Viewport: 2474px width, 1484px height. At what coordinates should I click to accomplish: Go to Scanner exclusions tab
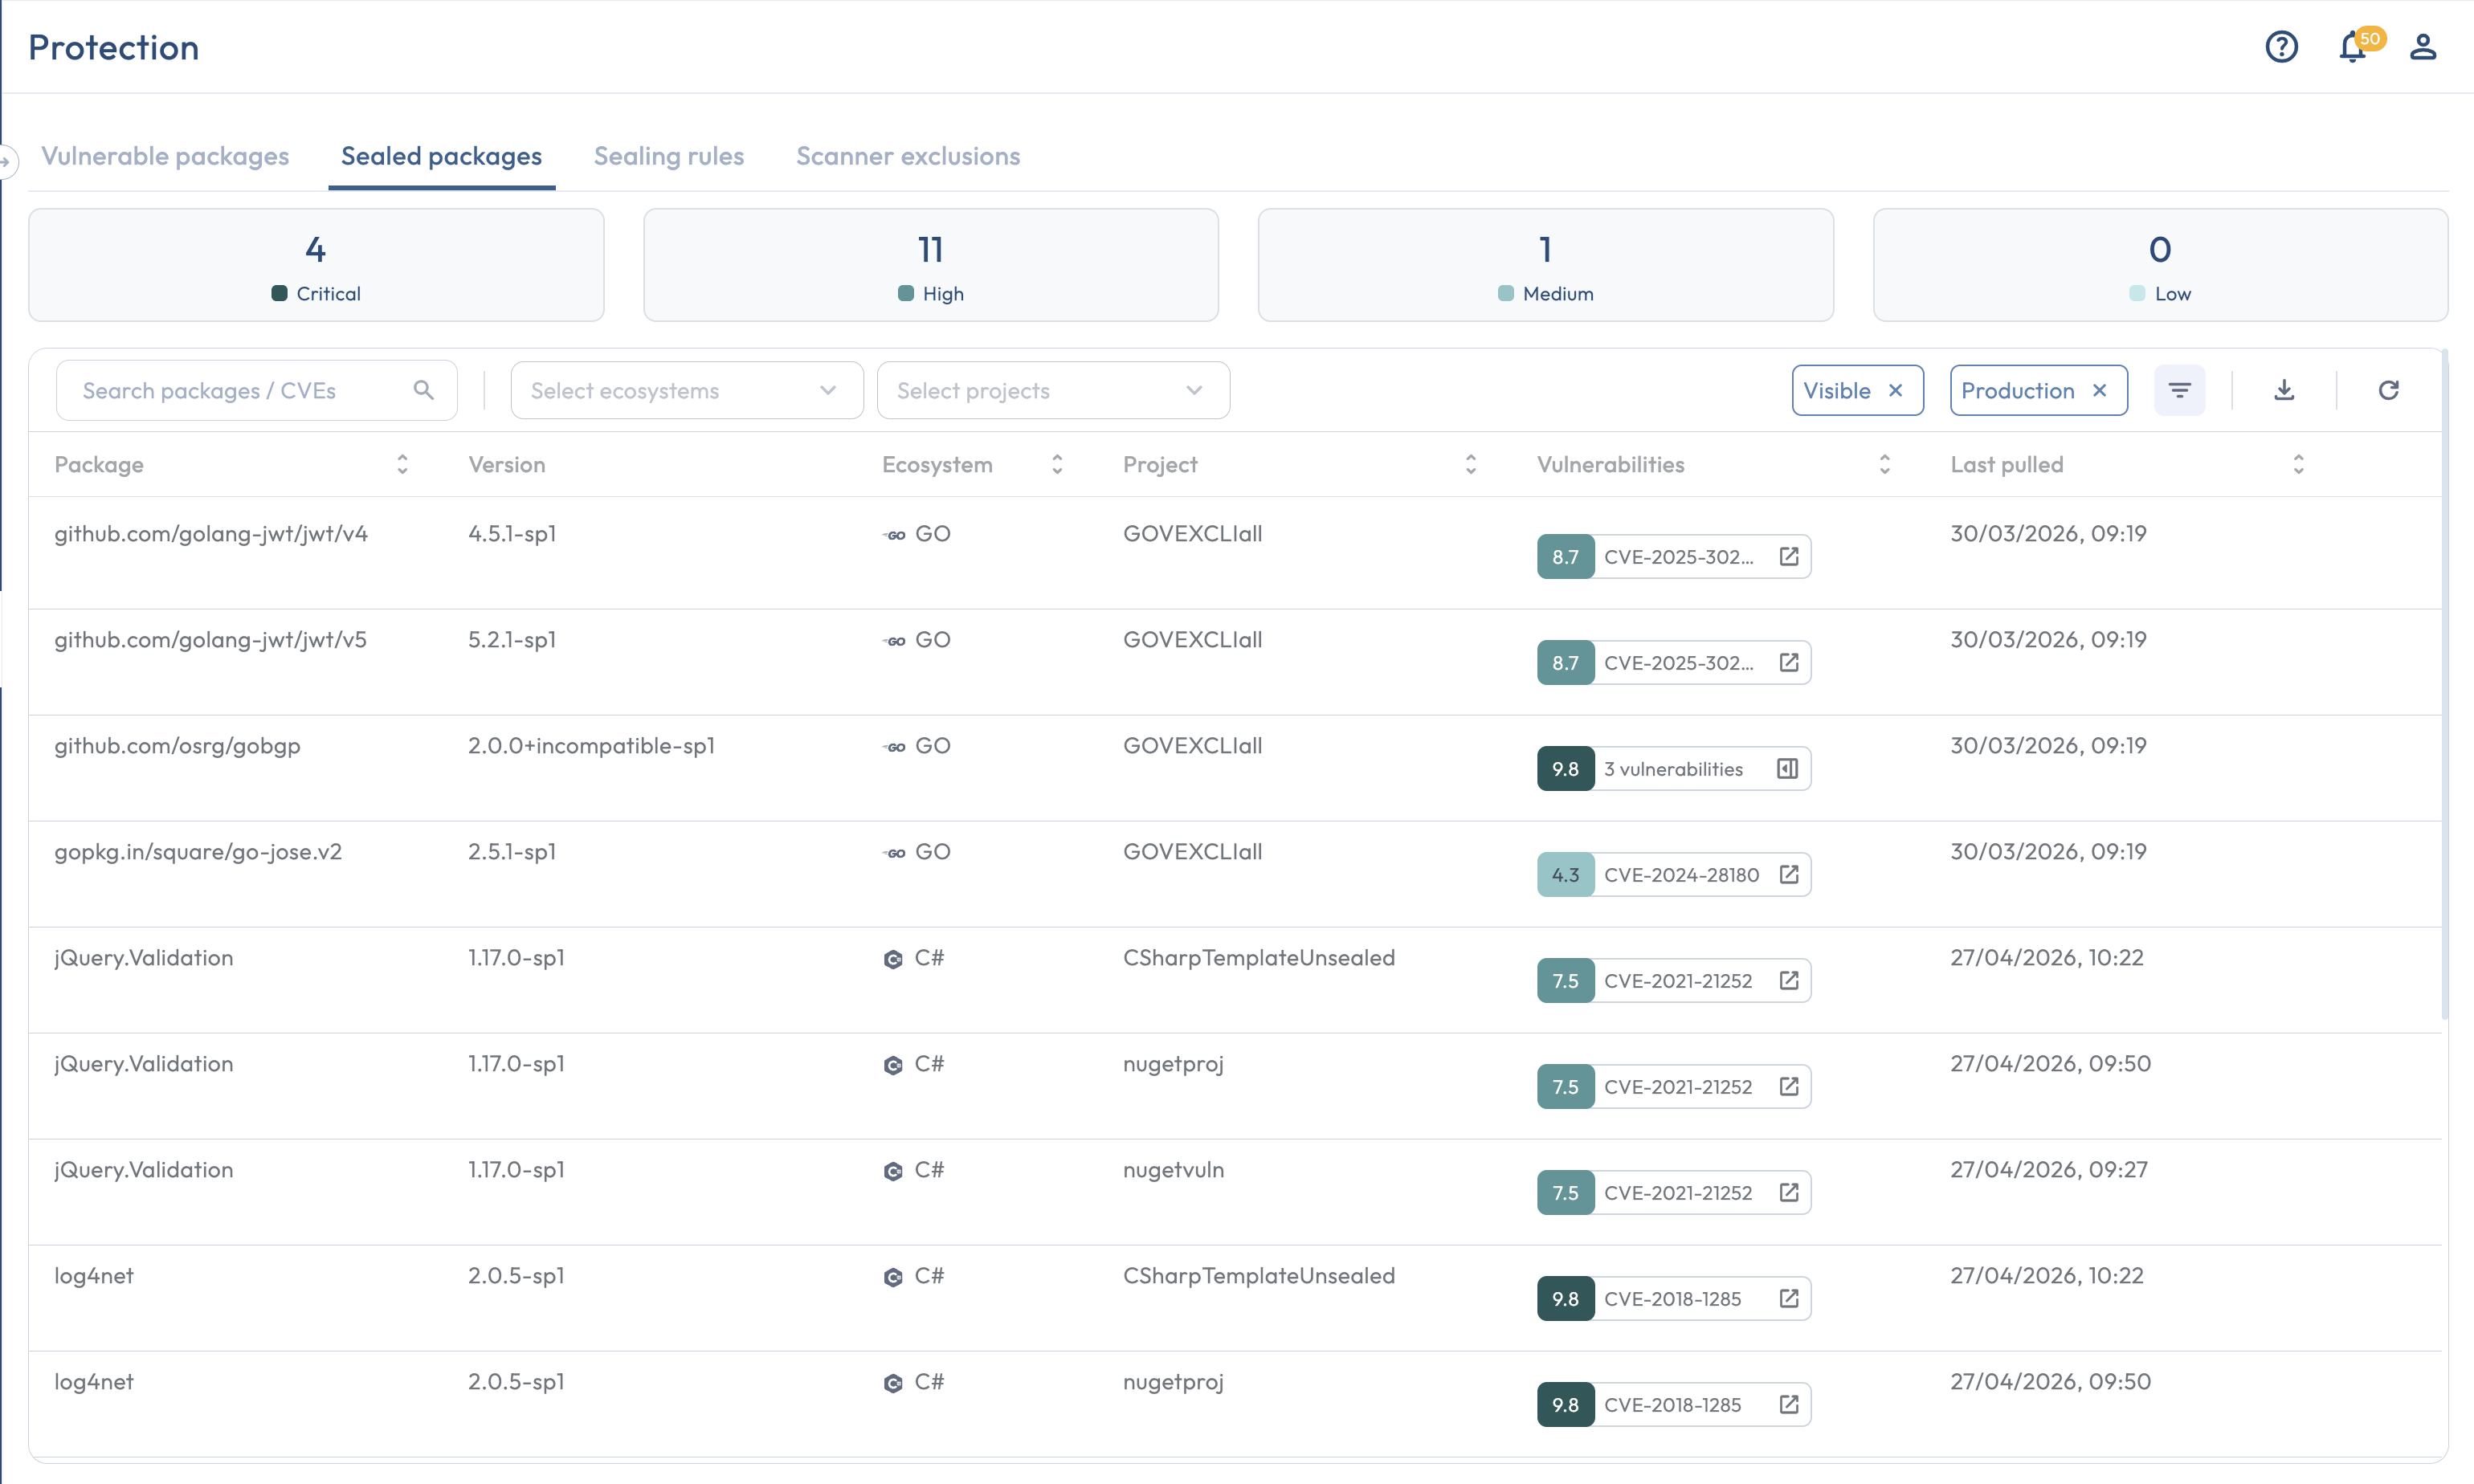[x=908, y=156]
